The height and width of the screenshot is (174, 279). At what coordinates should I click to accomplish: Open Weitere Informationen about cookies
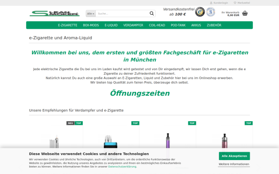point(234,164)
